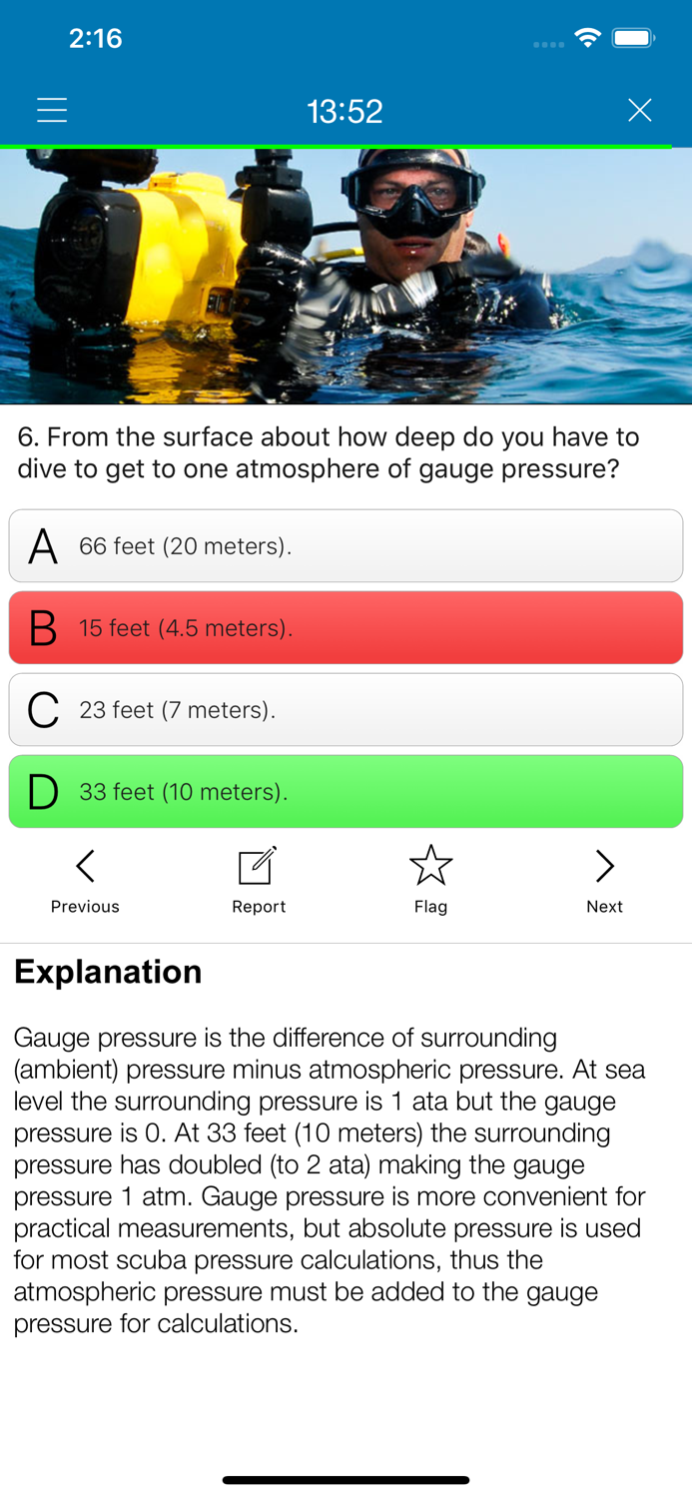Select the Report icon to report this question

coord(259,867)
